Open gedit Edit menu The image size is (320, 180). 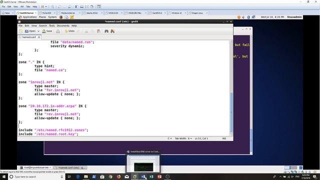coord(27,25)
